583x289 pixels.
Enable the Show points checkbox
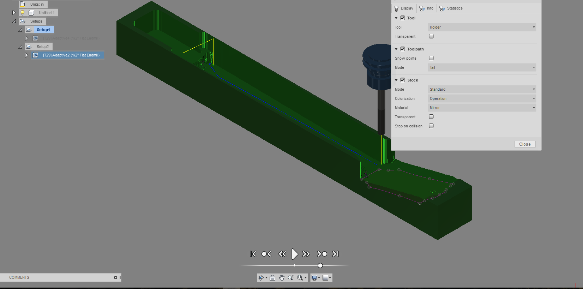click(x=431, y=58)
